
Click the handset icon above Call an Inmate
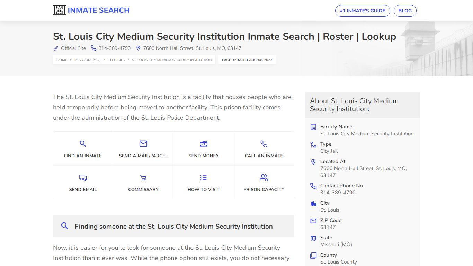(x=264, y=143)
